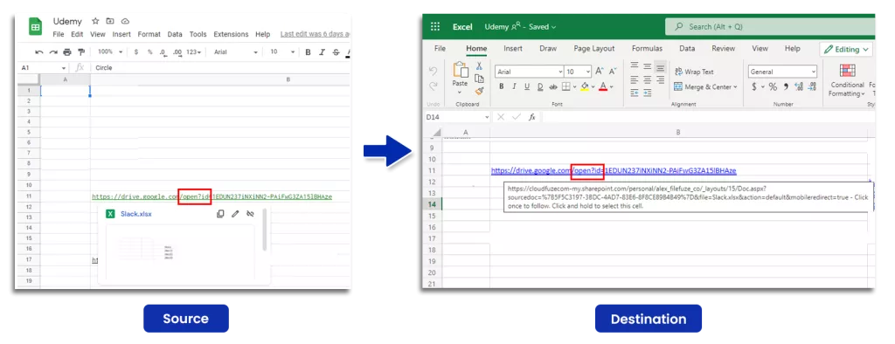Click Merge & Center in Excel ribbon

click(x=705, y=86)
